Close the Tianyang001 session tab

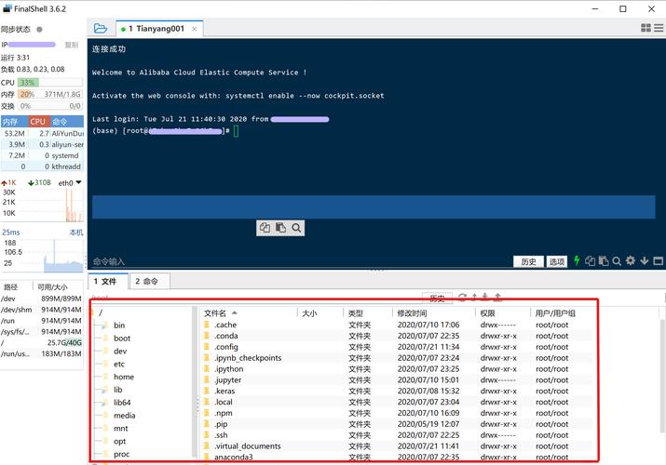(x=194, y=29)
